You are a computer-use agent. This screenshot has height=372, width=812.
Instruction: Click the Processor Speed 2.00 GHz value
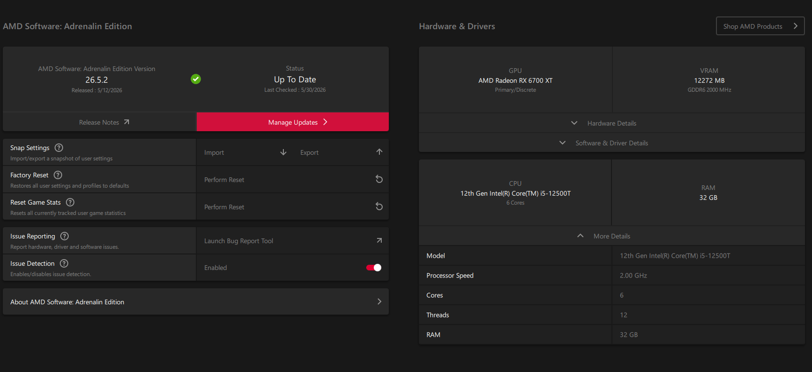[x=633, y=276]
